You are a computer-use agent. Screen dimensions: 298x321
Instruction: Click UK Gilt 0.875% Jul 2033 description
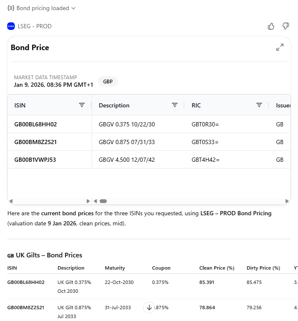coord(74,312)
